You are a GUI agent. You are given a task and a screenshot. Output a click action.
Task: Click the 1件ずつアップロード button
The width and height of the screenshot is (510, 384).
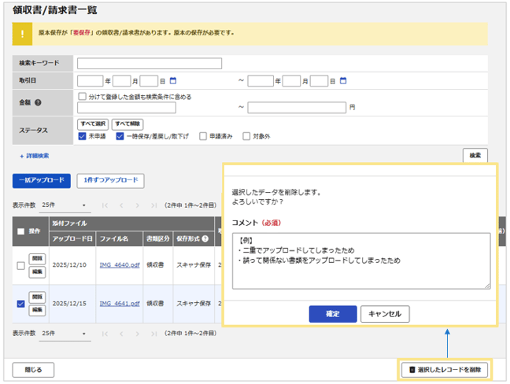pyautogui.click(x=111, y=180)
